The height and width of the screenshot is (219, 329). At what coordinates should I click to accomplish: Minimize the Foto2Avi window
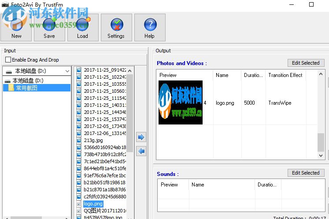(292, 4)
